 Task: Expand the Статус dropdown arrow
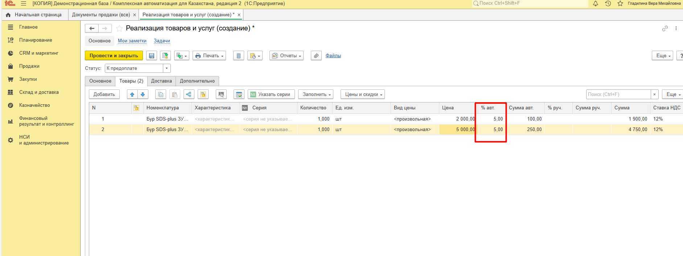(x=166, y=68)
